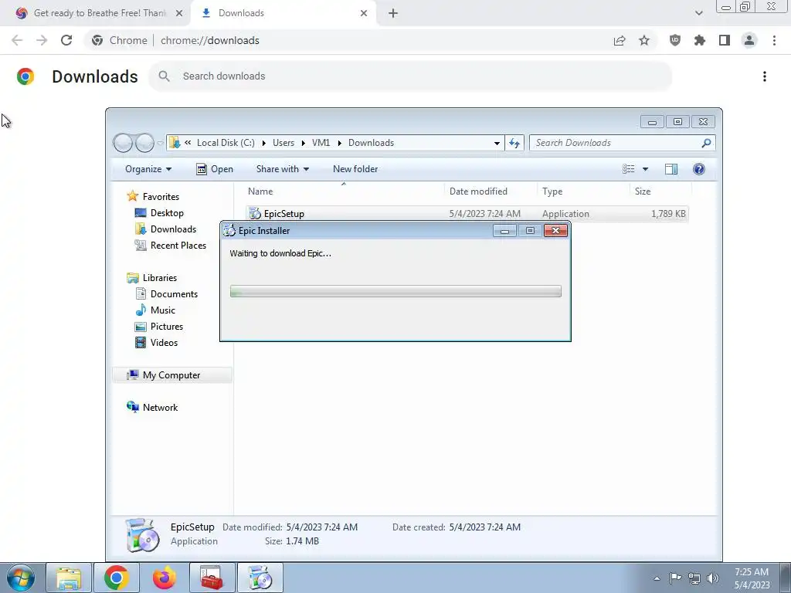Click the Explorer back navigation button

coord(123,143)
